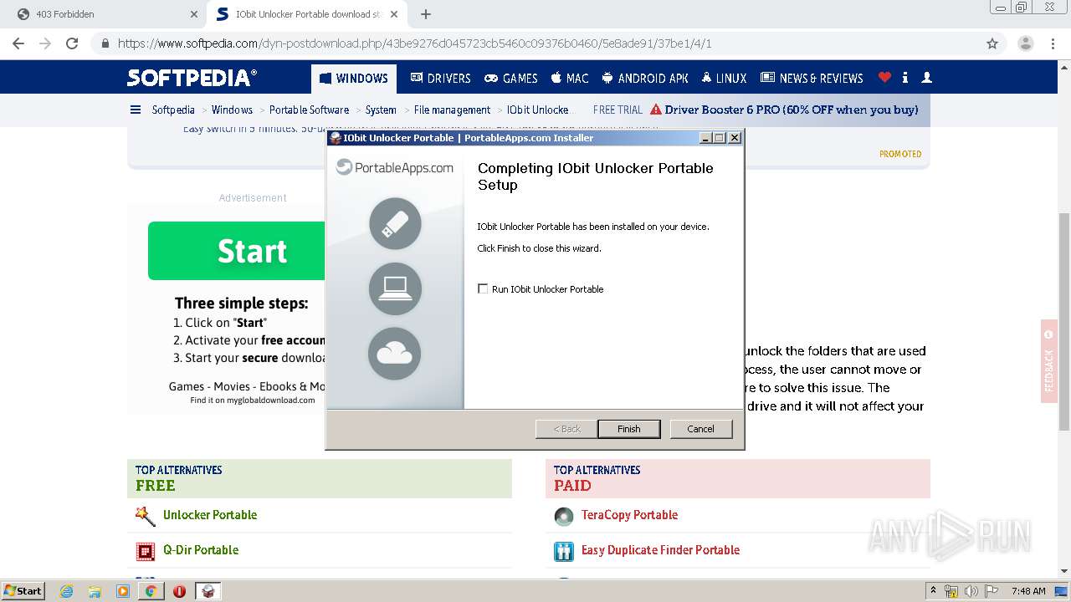Screen dimensions: 1071x602
Task: Open Chrome profile avatar menu
Action: (1025, 43)
